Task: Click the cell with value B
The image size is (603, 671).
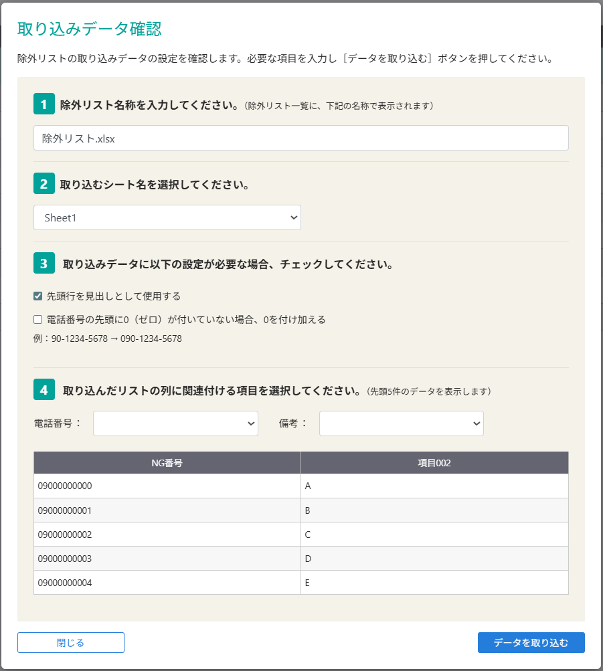Action: [x=435, y=510]
